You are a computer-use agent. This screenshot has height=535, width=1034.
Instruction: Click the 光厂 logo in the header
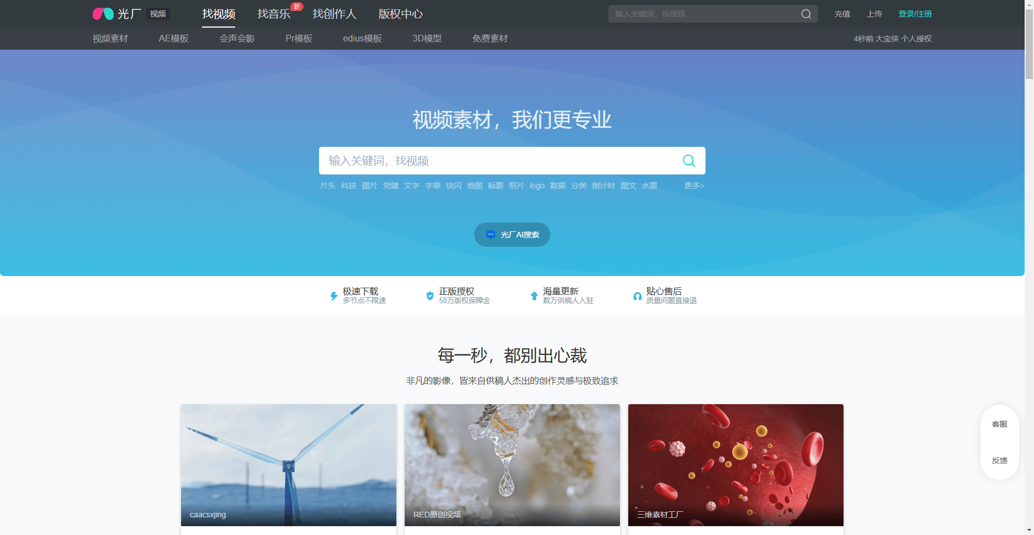click(x=117, y=14)
